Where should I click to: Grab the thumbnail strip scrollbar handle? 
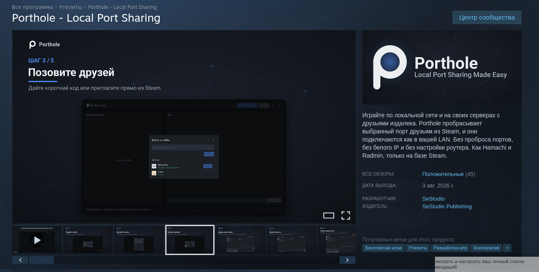point(42,260)
